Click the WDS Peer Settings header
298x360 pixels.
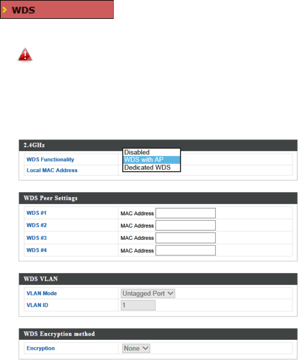[x=158, y=198]
